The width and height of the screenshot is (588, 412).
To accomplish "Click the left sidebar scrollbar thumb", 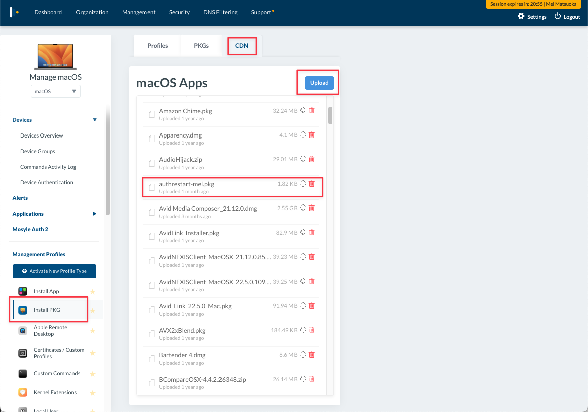I will click(x=108, y=161).
